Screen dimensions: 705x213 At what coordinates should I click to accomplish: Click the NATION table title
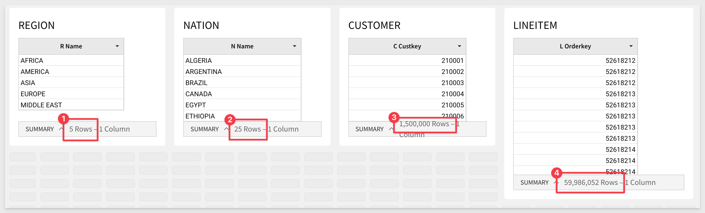pyautogui.click(x=201, y=25)
